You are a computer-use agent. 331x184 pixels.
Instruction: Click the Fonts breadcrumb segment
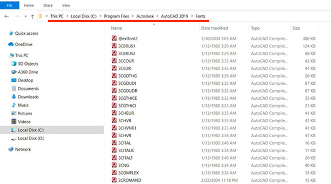(200, 16)
